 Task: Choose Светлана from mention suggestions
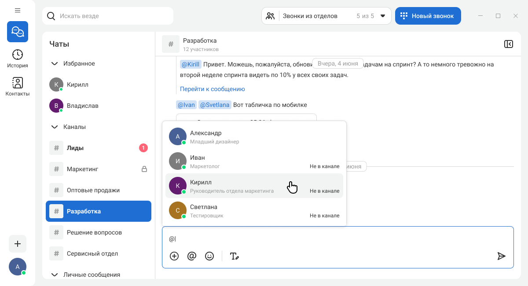254,210
